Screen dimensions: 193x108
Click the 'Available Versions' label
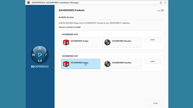tap(66, 17)
